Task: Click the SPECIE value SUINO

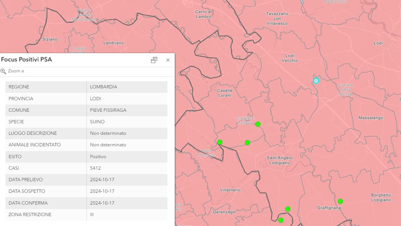Action: point(97,122)
